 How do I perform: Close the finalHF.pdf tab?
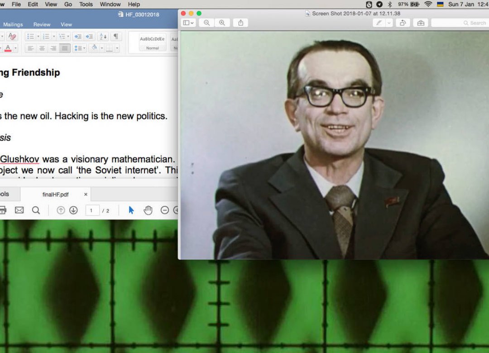coord(86,194)
